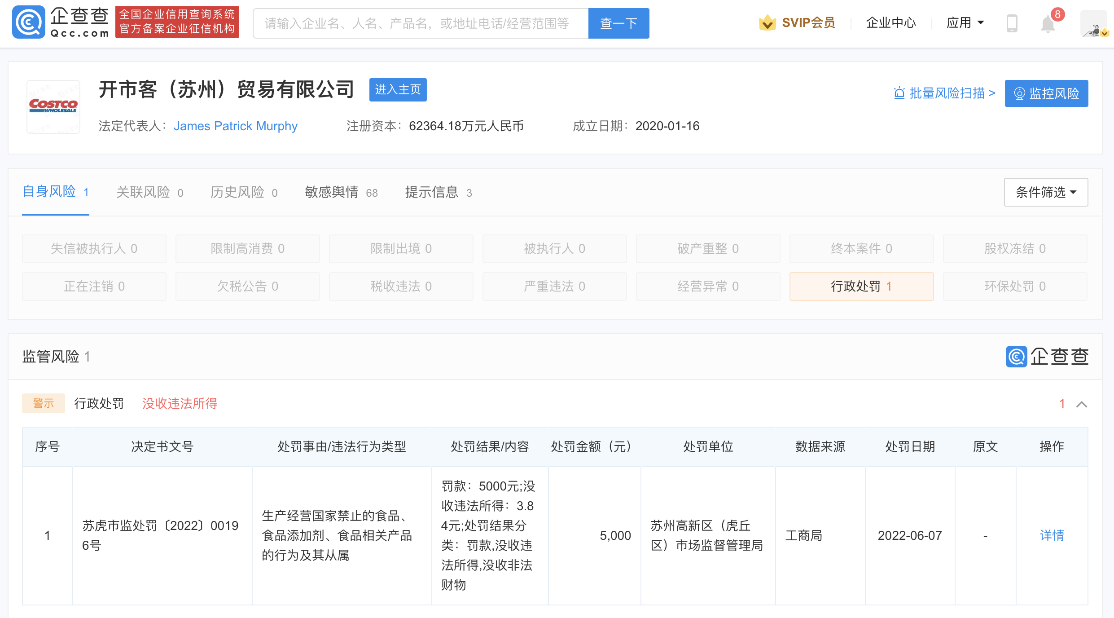Screen dimensions: 1114x618
Task: Select the 被执行人 0 filter
Action: click(555, 249)
